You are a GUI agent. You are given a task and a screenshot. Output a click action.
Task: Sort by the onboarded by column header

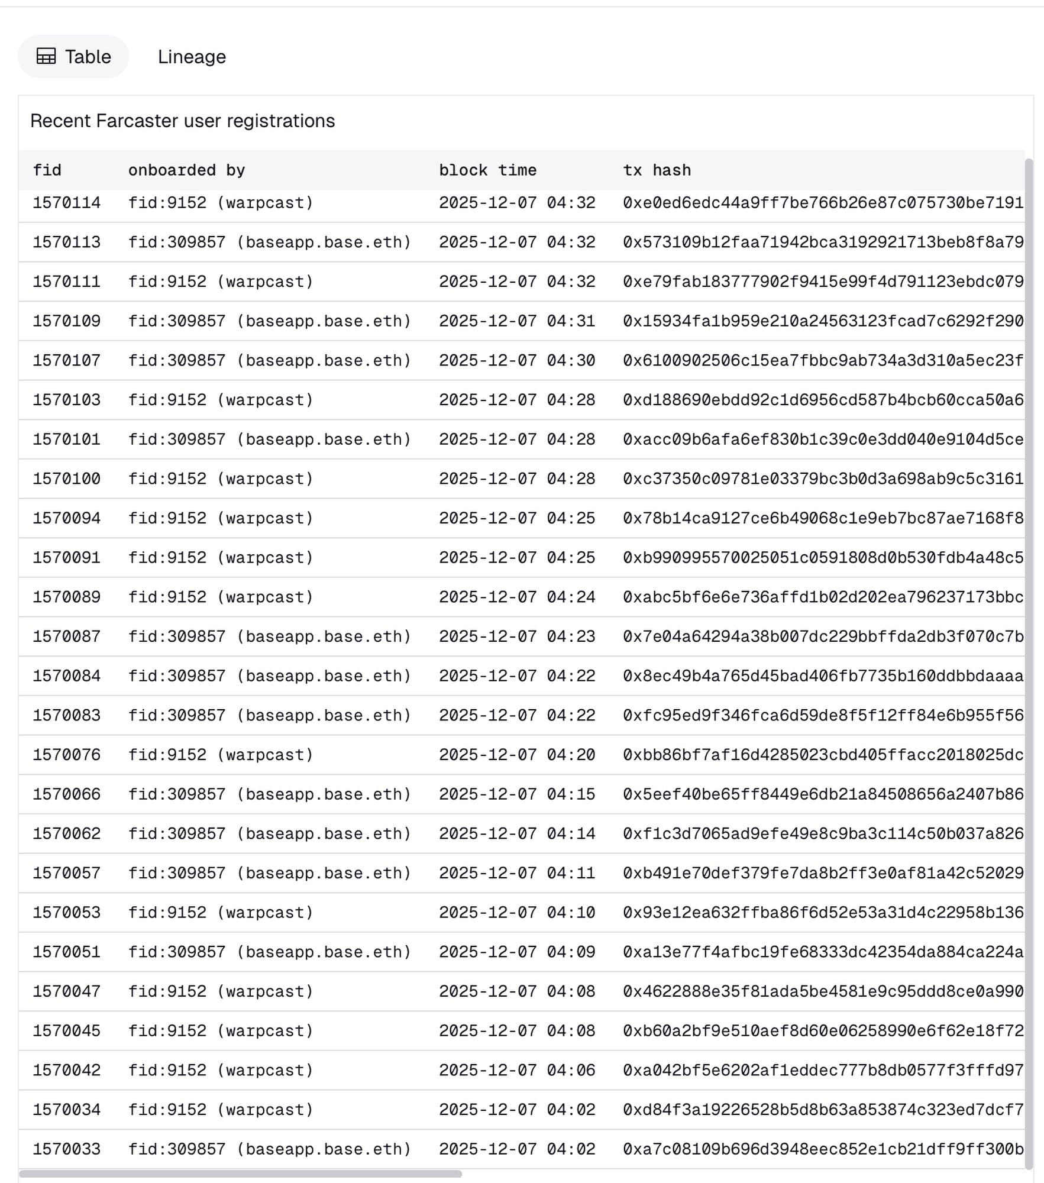(186, 170)
